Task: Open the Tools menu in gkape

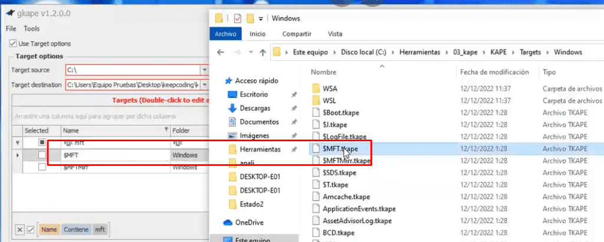Action: [x=32, y=29]
